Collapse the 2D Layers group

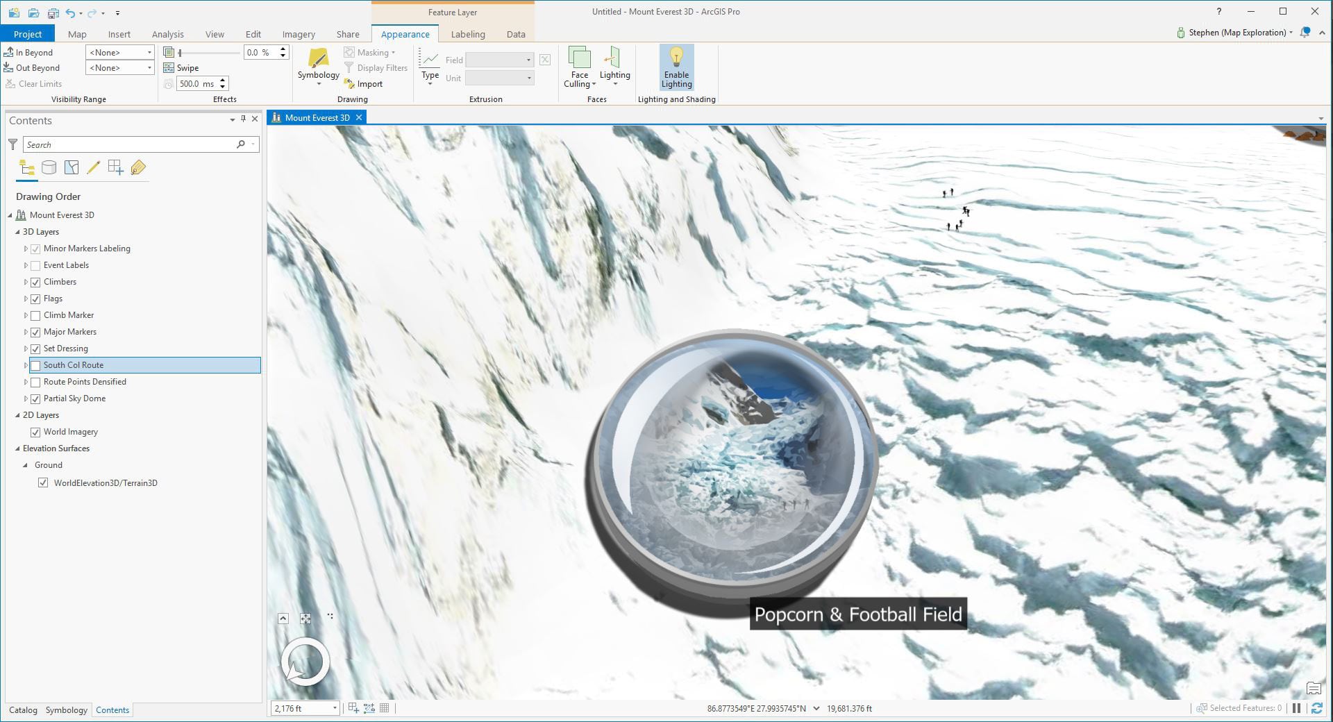pos(18,415)
